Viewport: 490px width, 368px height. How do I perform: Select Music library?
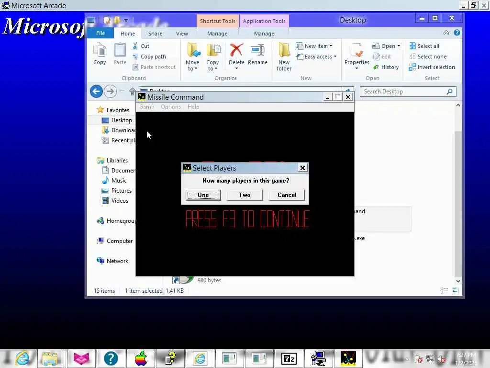click(115, 181)
